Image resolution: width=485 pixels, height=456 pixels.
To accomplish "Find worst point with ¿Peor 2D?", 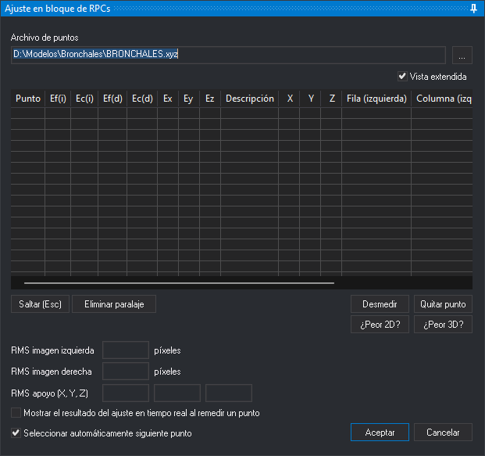I will tap(380, 325).
